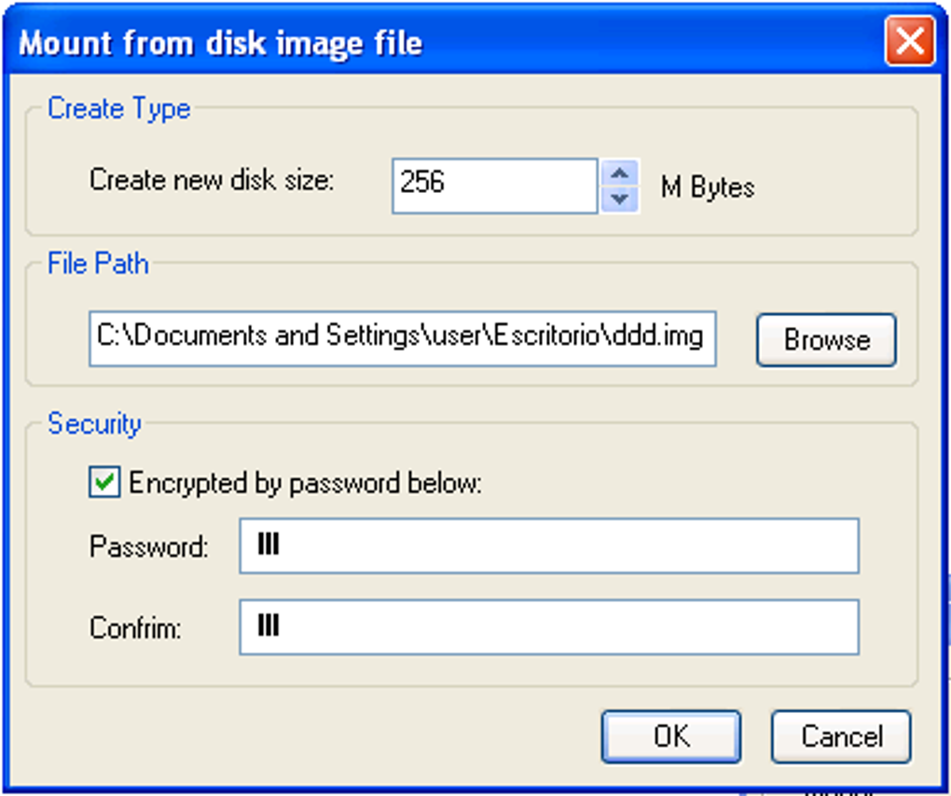Click the File Path group heading
Screen dimensions: 951x796
pos(98,263)
